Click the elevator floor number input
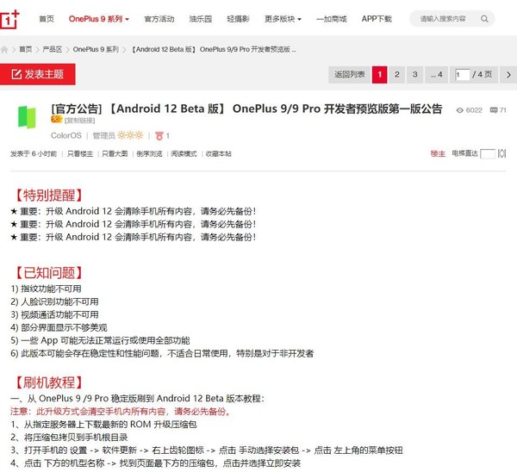Screen dimensions: 517x472 [x=487, y=153]
